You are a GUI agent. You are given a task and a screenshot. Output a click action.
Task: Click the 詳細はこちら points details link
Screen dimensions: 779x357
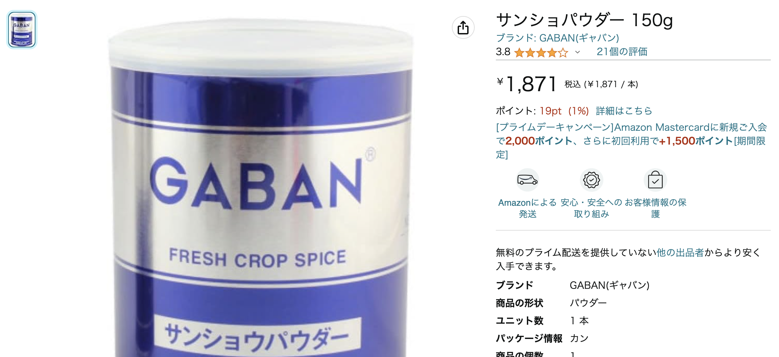coord(624,111)
